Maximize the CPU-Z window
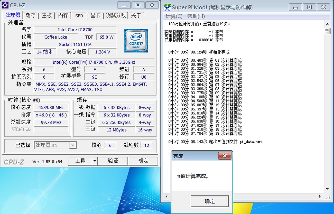Viewport: 334px width, 214px height. pyautogui.click(x=138, y=5)
